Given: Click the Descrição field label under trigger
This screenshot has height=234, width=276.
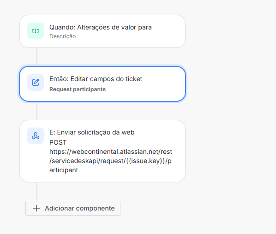Looking at the screenshot, I should [63, 36].
